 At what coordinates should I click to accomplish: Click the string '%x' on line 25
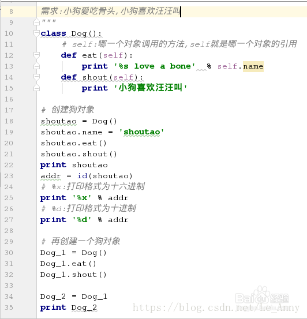tap(82, 198)
